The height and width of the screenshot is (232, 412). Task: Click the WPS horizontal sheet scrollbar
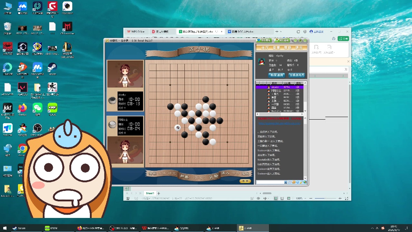click(x=267, y=193)
